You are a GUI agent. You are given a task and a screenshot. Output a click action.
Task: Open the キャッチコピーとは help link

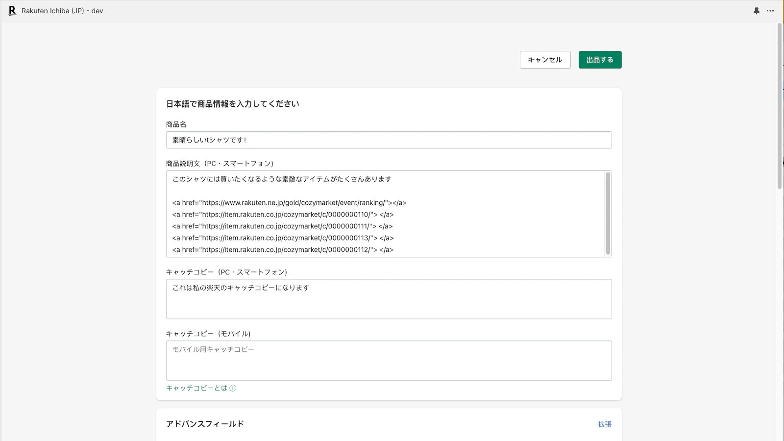pos(197,388)
